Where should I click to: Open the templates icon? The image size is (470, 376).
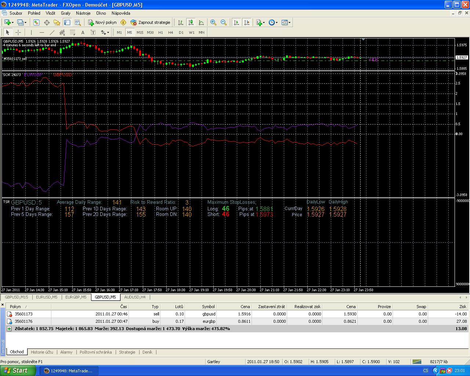coord(285,22)
